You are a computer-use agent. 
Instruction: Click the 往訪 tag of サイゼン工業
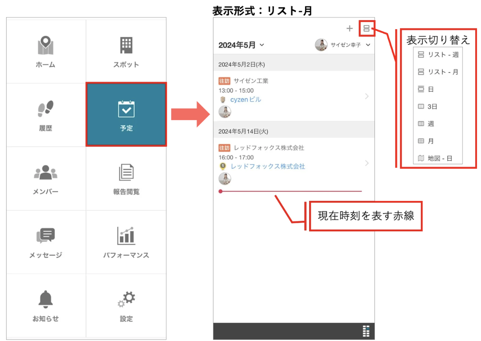[x=224, y=81]
